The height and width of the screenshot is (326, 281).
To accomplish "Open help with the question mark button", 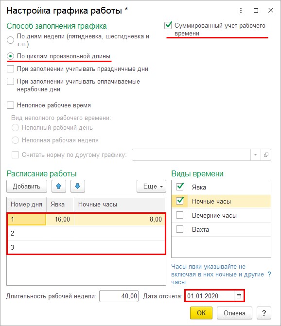I will pos(264,313).
